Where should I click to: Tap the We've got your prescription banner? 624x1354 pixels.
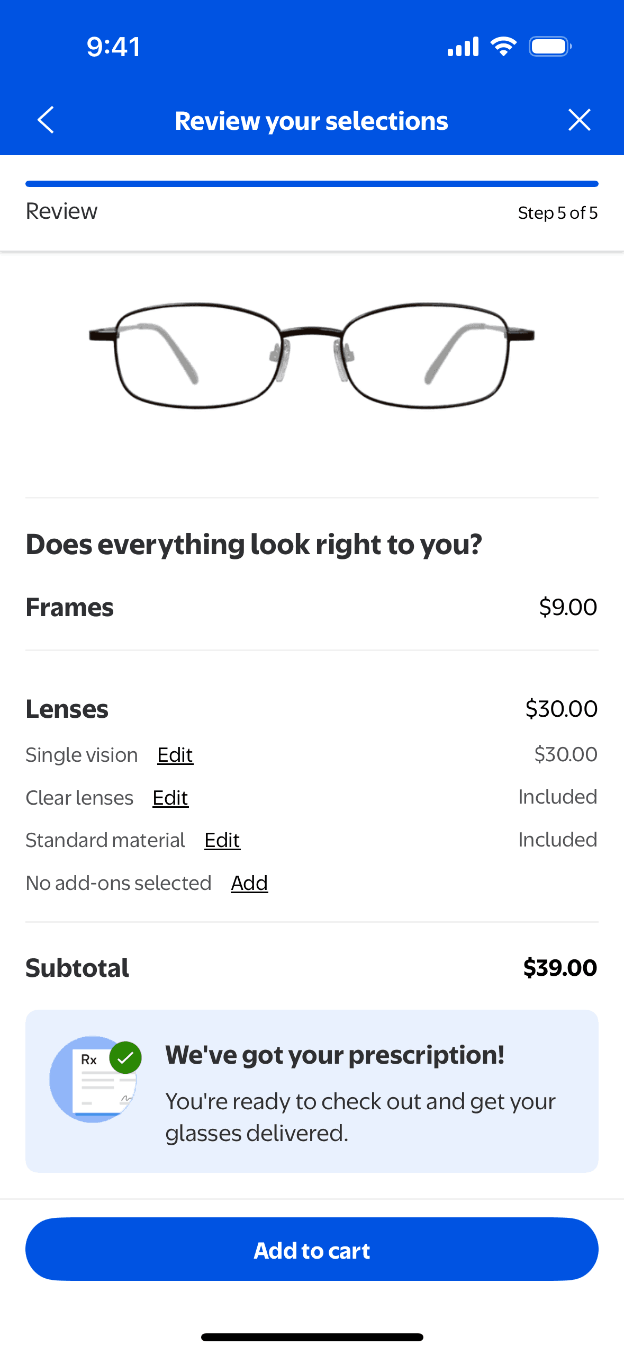tap(312, 1091)
